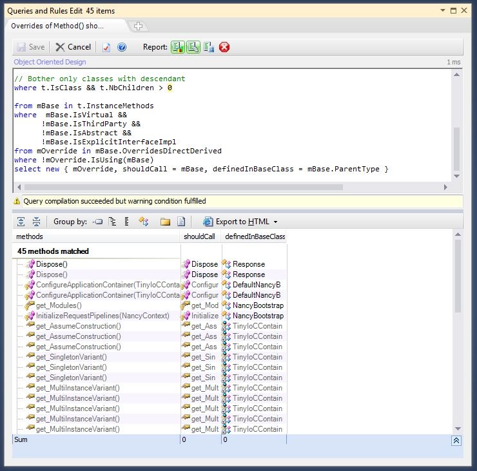
Task: Click the collapse all rows icon
Action: [x=36, y=222]
